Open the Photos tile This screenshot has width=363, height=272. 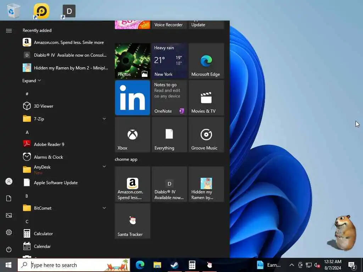(x=133, y=61)
